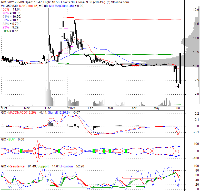Viewport: 200px width, 191px height.
Task: Select the 'Feb' month label on time axis
Action: pos(91,108)
